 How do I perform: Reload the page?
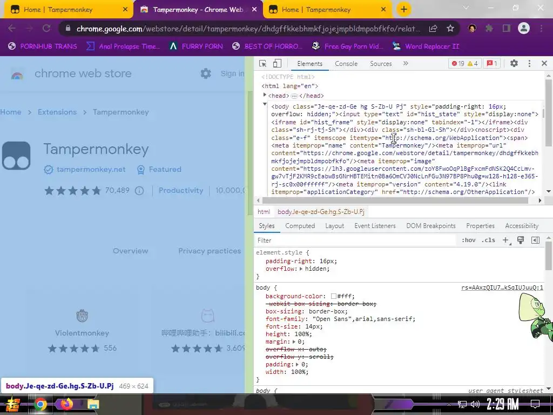point(46,28)
